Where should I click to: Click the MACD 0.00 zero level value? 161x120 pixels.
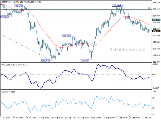coord(154,74)
